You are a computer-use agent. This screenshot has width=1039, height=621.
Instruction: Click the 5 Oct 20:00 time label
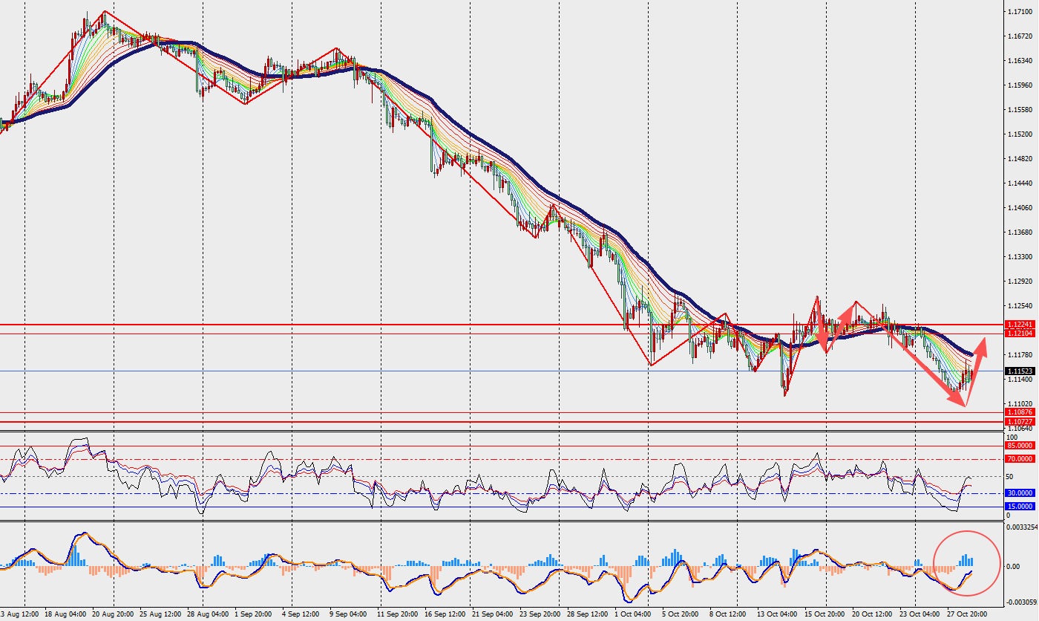click(681, 614)
